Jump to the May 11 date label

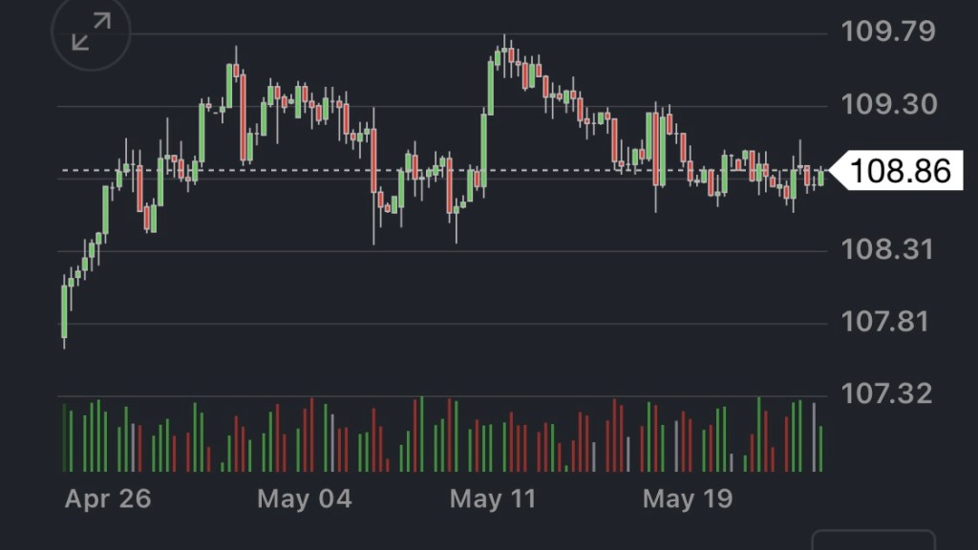point(493,498)
